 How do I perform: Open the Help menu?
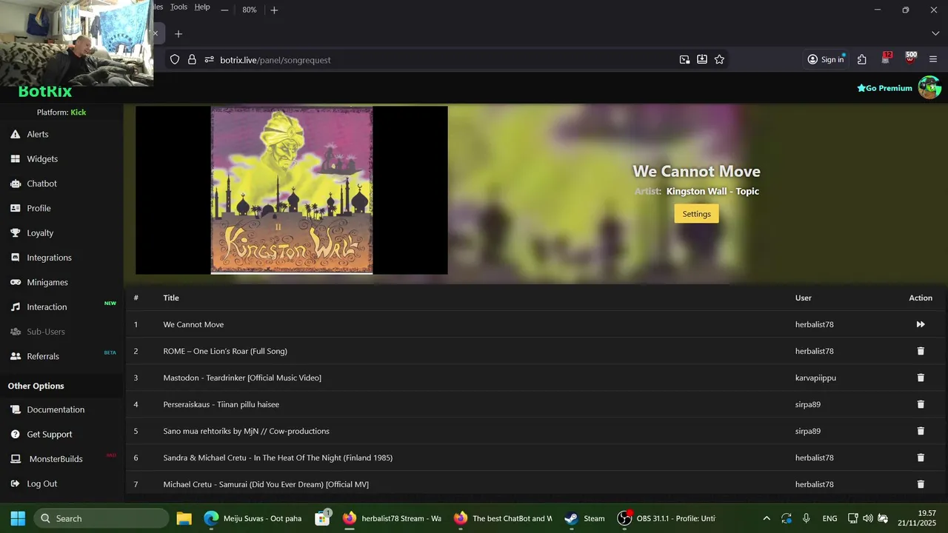point(202,7)
